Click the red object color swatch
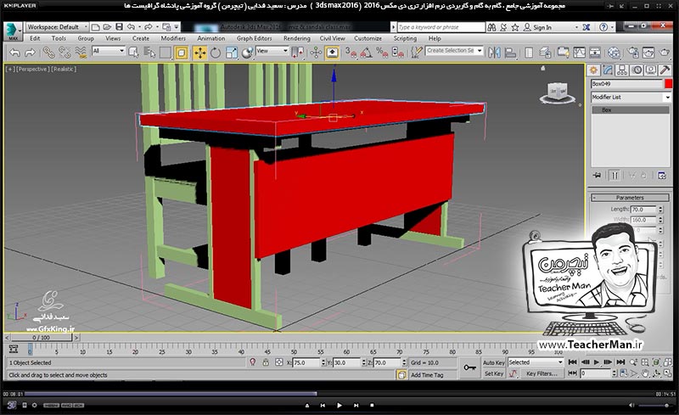The width and height of the screenshot is (679, 415). [x=669, y=84]
